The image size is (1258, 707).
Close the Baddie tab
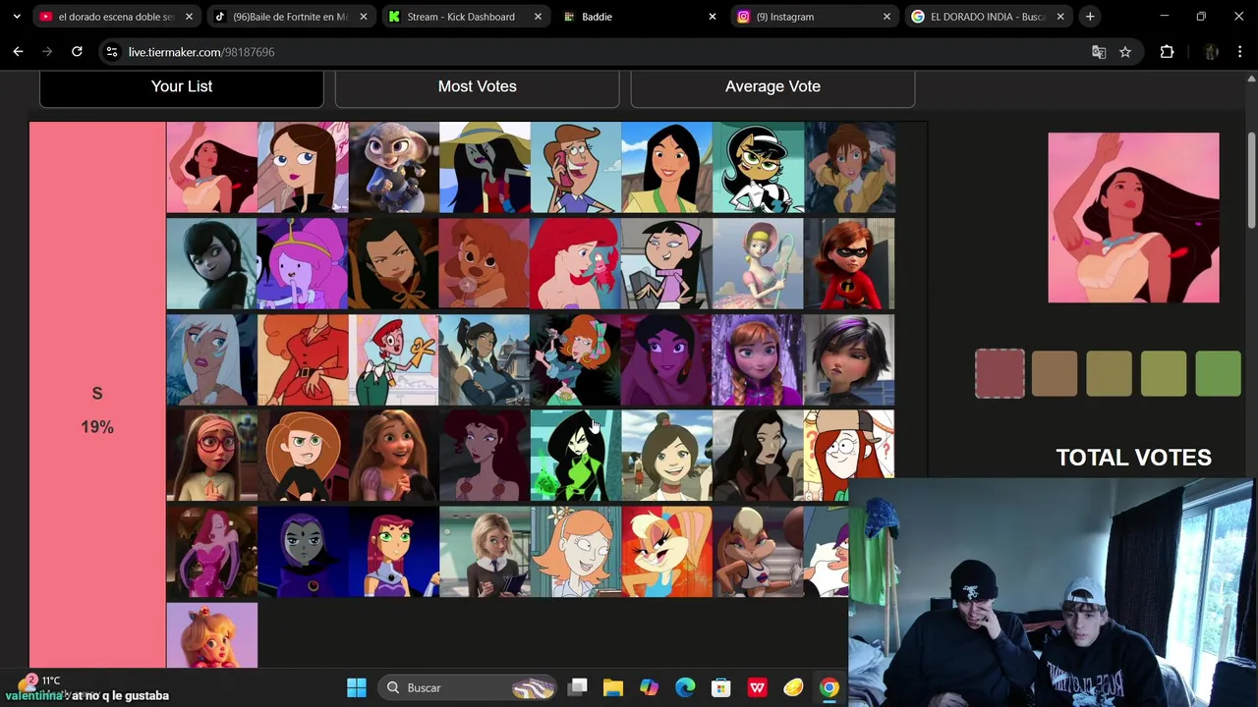tap(713, 17)
